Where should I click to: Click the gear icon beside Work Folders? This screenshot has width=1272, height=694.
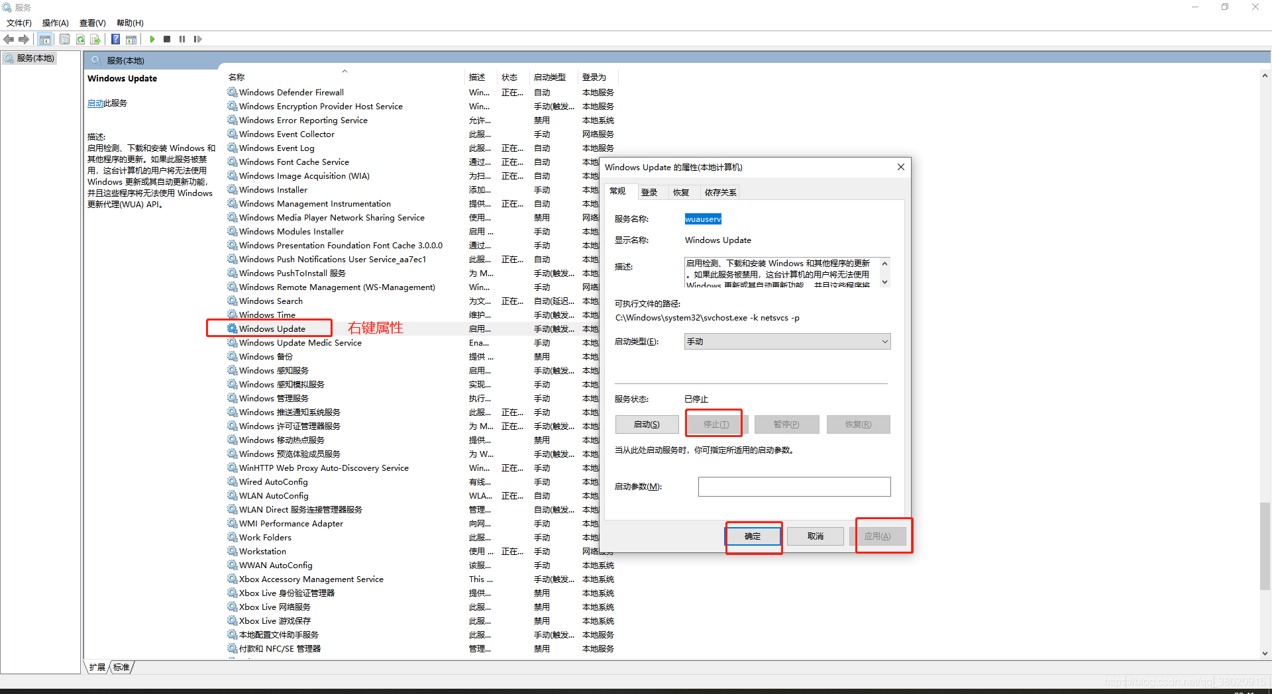point(232,537)
